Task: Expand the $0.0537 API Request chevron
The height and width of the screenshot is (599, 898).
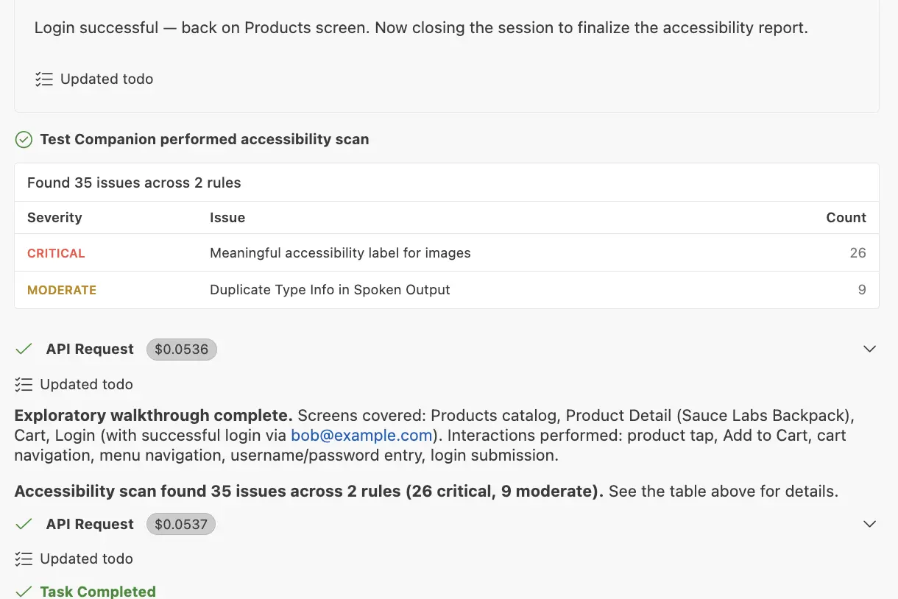Action: (x=869, y=524)
